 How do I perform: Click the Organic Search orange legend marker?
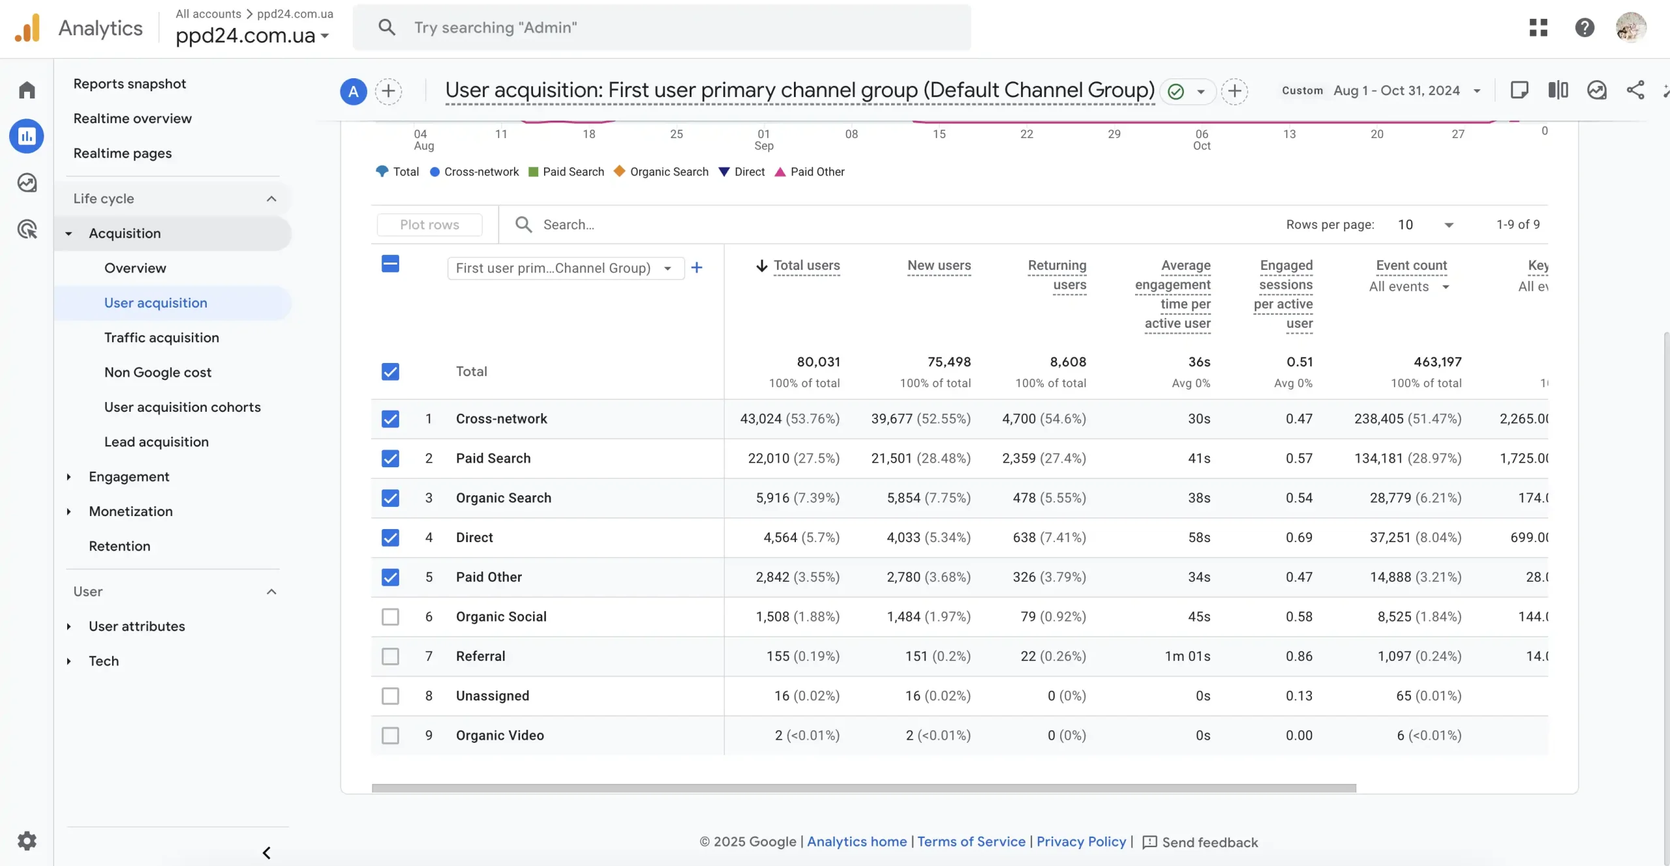620,171
